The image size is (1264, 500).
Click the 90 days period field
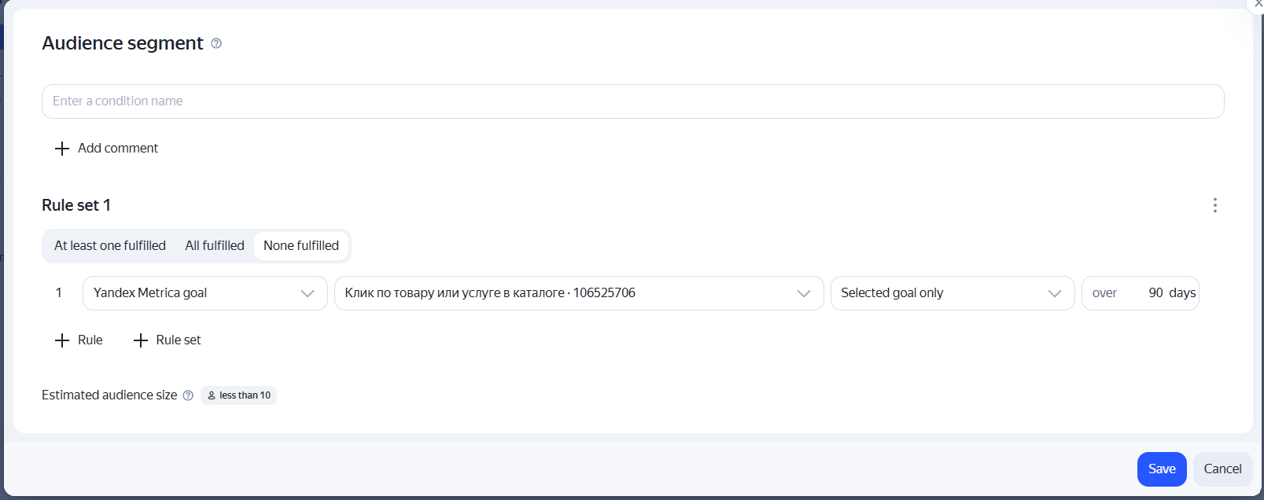point(1141,293)
